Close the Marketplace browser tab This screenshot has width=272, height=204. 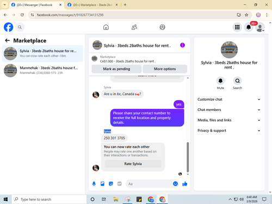pos(116,5)
